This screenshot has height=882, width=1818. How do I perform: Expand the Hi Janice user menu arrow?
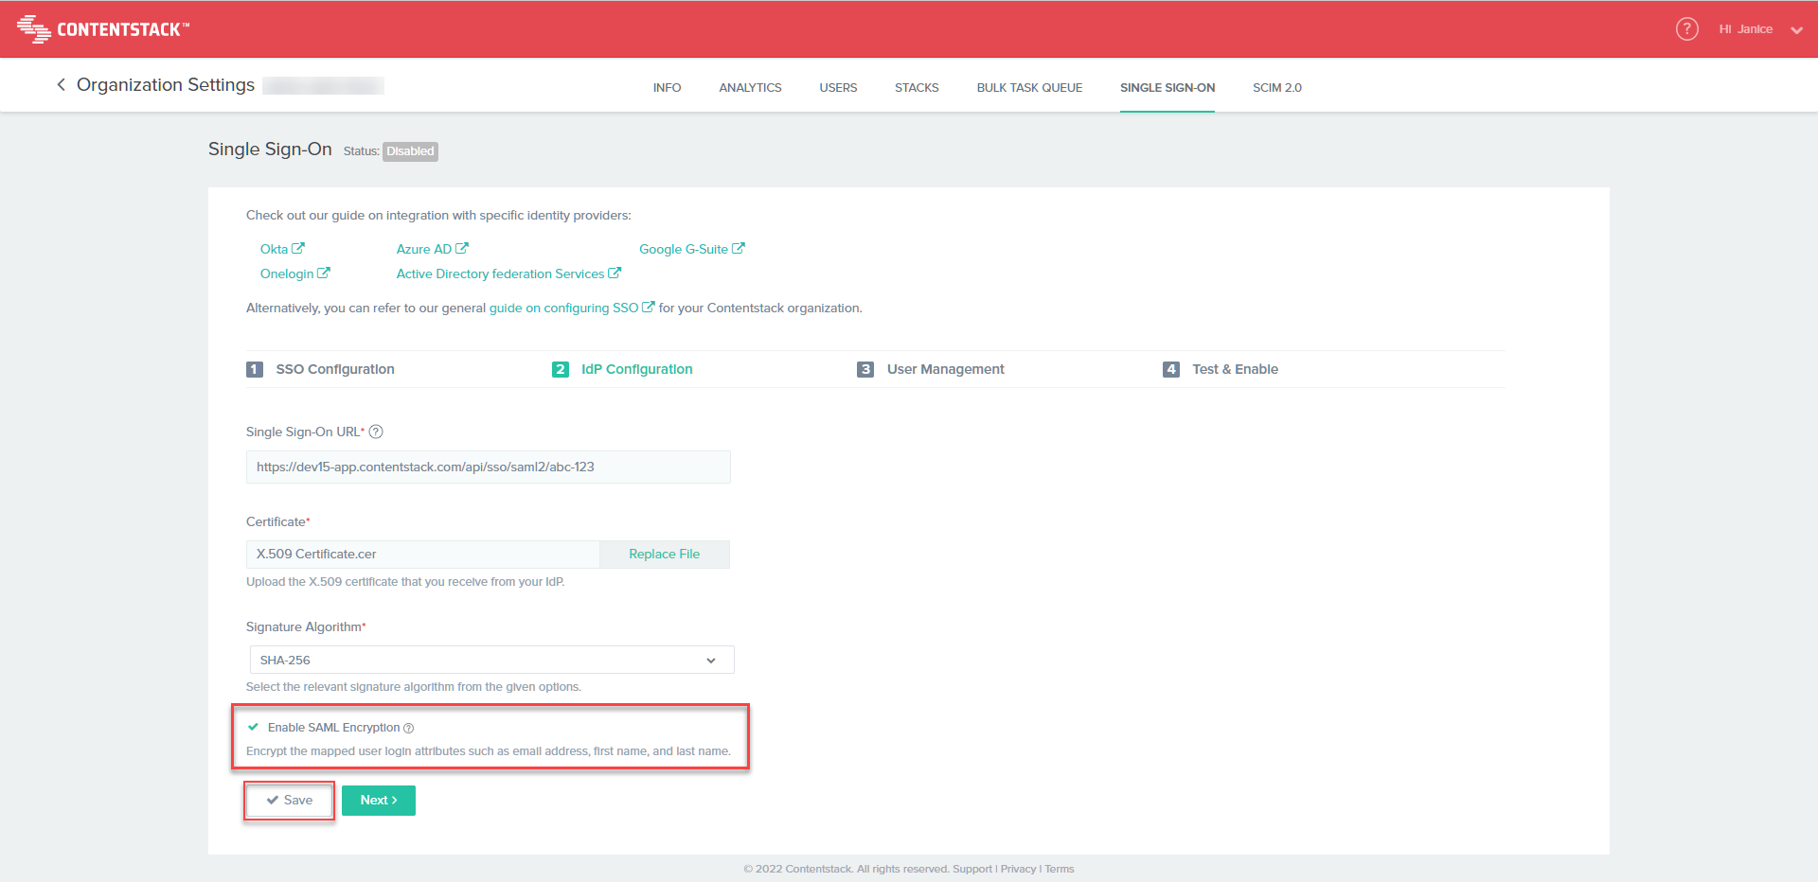click(1796, 30)
